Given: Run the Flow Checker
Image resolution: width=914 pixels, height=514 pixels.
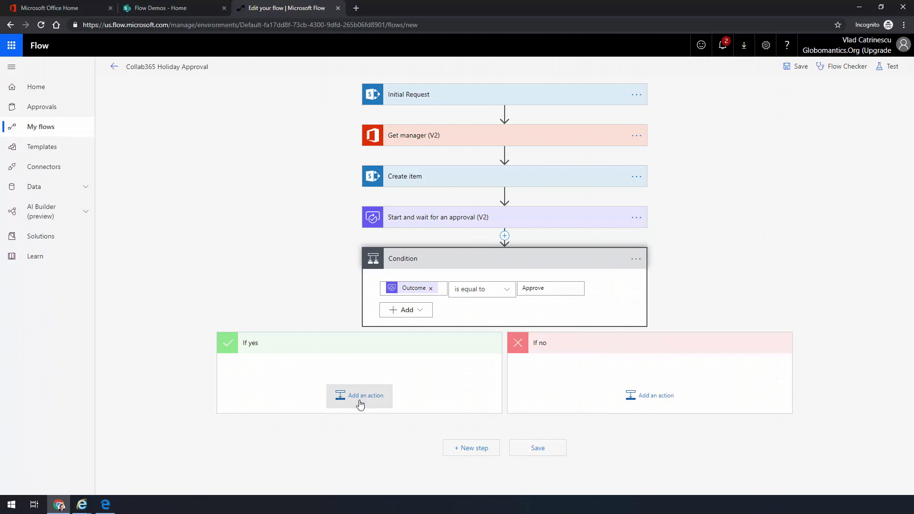Looking at the screenshot, I should [842, 67].
